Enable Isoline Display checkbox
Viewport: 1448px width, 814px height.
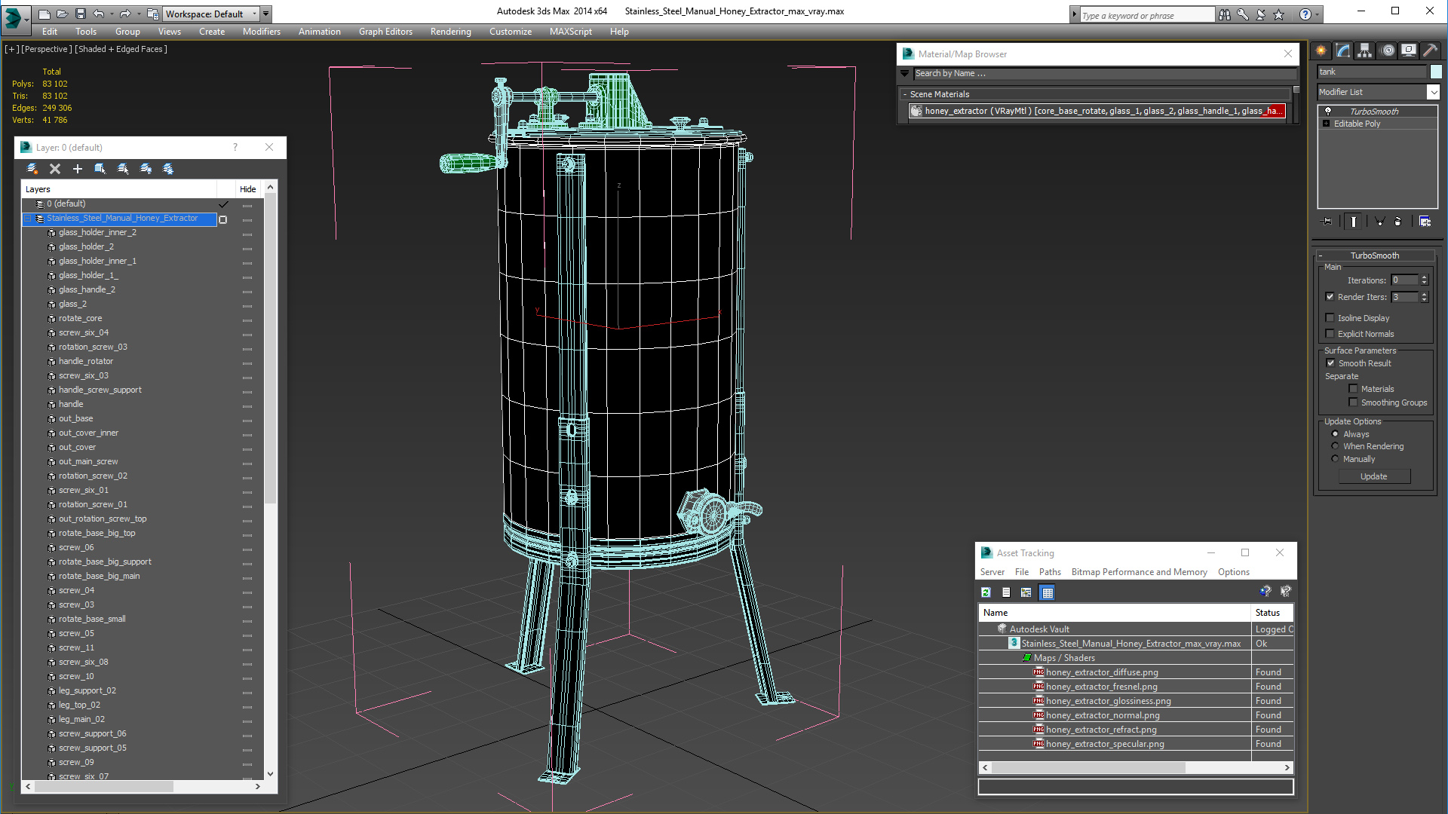(x=1330, y=318)
